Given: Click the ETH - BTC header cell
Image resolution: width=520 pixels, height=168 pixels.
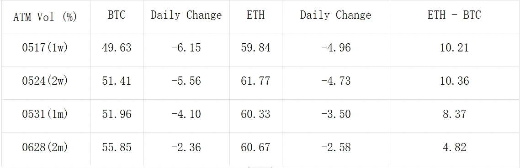Looking at the screenshot, I should pos(454,16).
